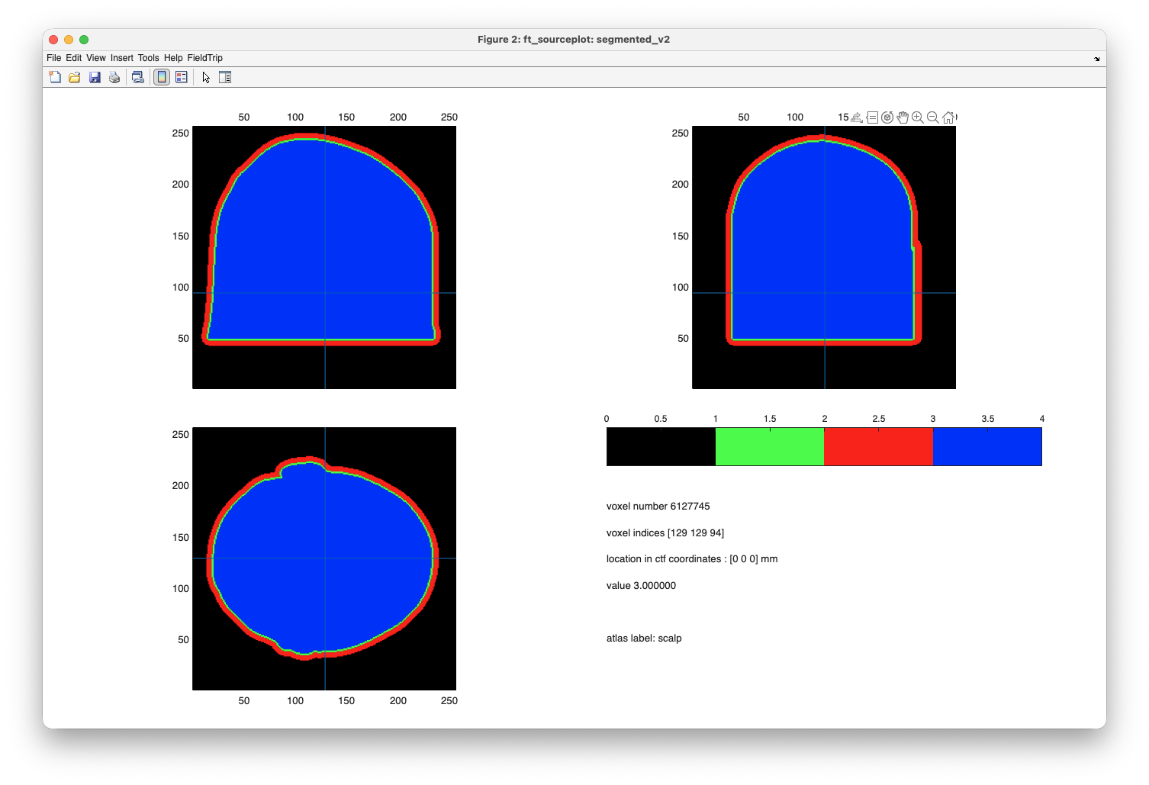1149x785 pixels.
Task: Select the Rotate 3D axes tool
Action: click(887, 117)
